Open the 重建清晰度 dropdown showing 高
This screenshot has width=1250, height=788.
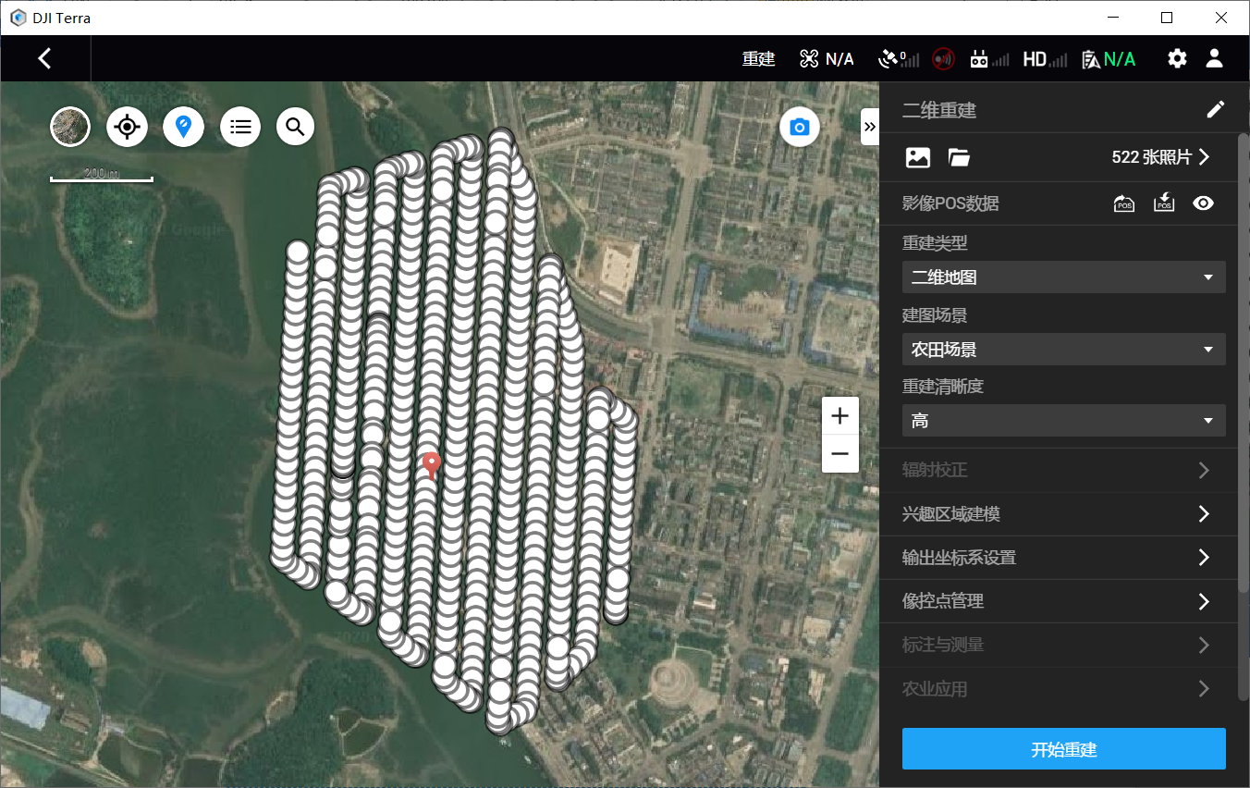coord(1064,421)
